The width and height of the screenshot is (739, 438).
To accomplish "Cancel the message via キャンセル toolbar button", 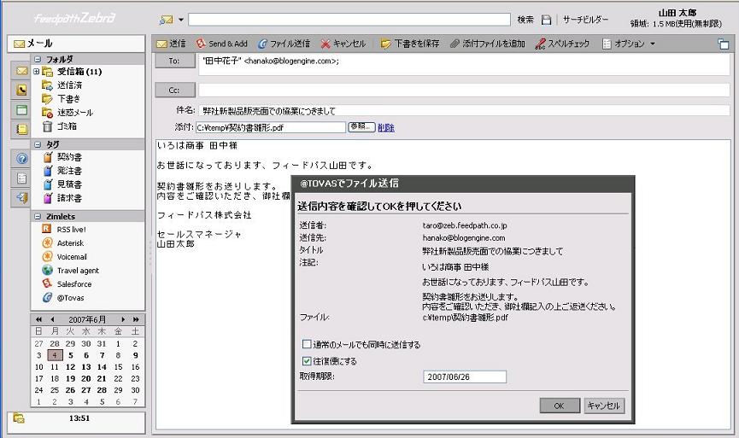I will click(343, 44).
